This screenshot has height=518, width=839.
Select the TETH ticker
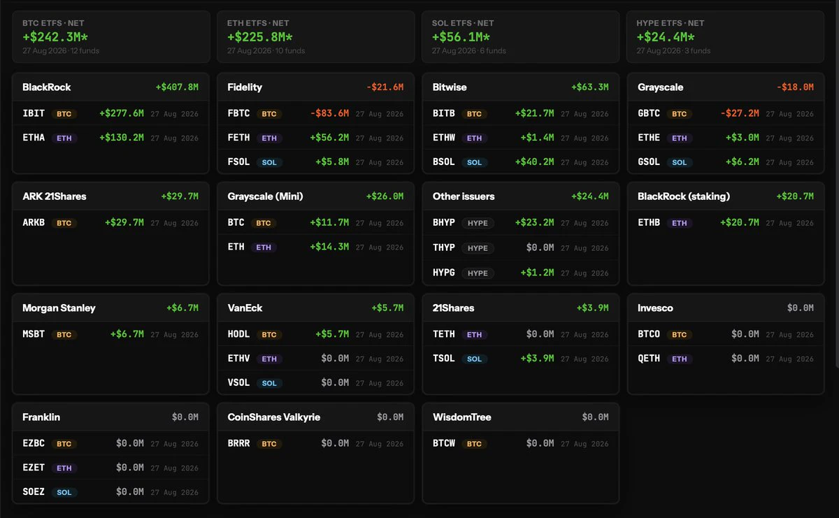pyautogui.click(x=444, y=334)
